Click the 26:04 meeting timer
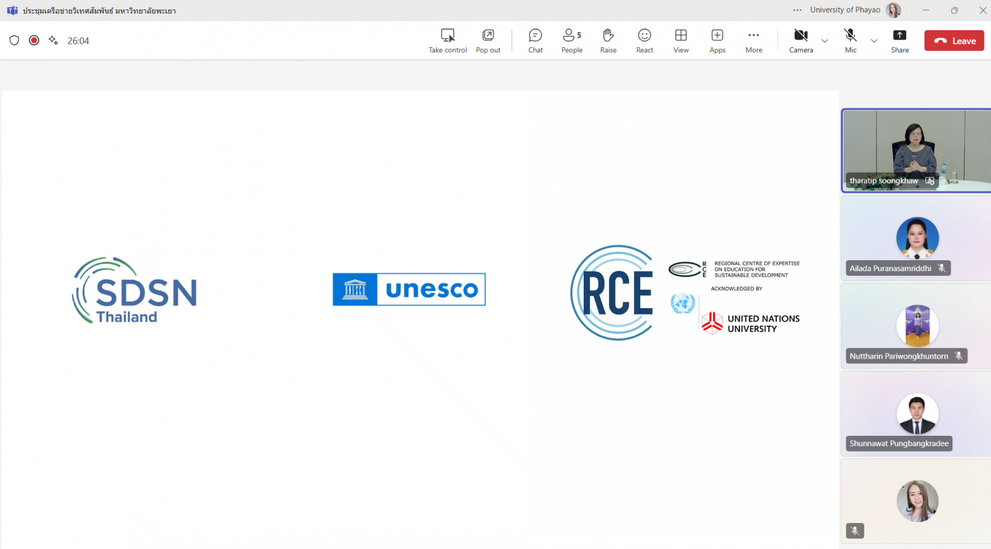Image resolution: width=991 pixels, height=549 pixels. 78,41
